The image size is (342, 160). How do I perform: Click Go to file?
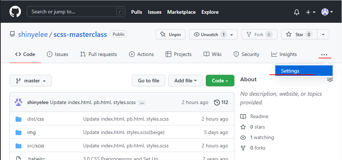(149, 81)
